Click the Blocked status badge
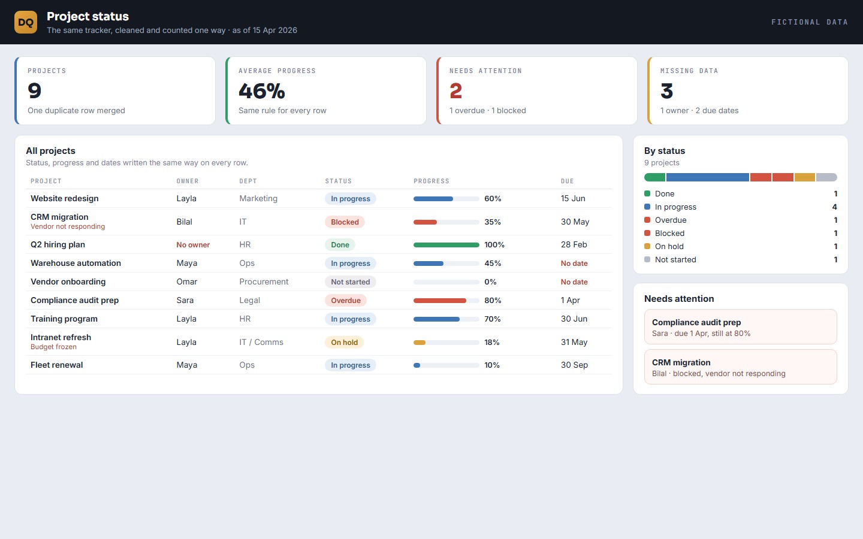The image size is (863, 539). point(345,222)
